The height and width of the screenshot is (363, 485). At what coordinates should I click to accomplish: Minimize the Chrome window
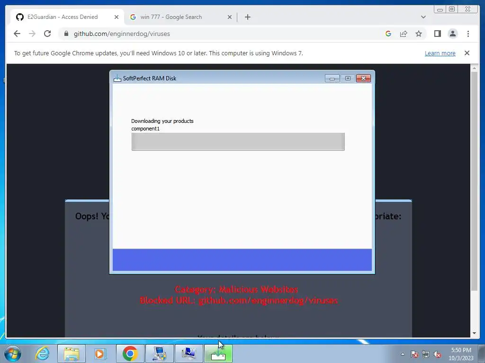coord(440,9)
